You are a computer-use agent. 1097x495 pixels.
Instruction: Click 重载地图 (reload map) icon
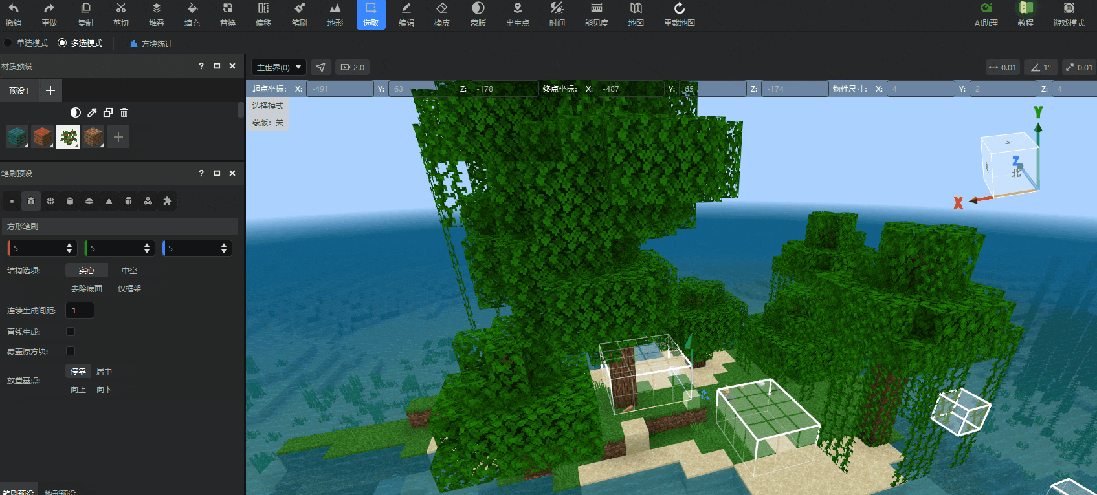click(x=680, y=14)
